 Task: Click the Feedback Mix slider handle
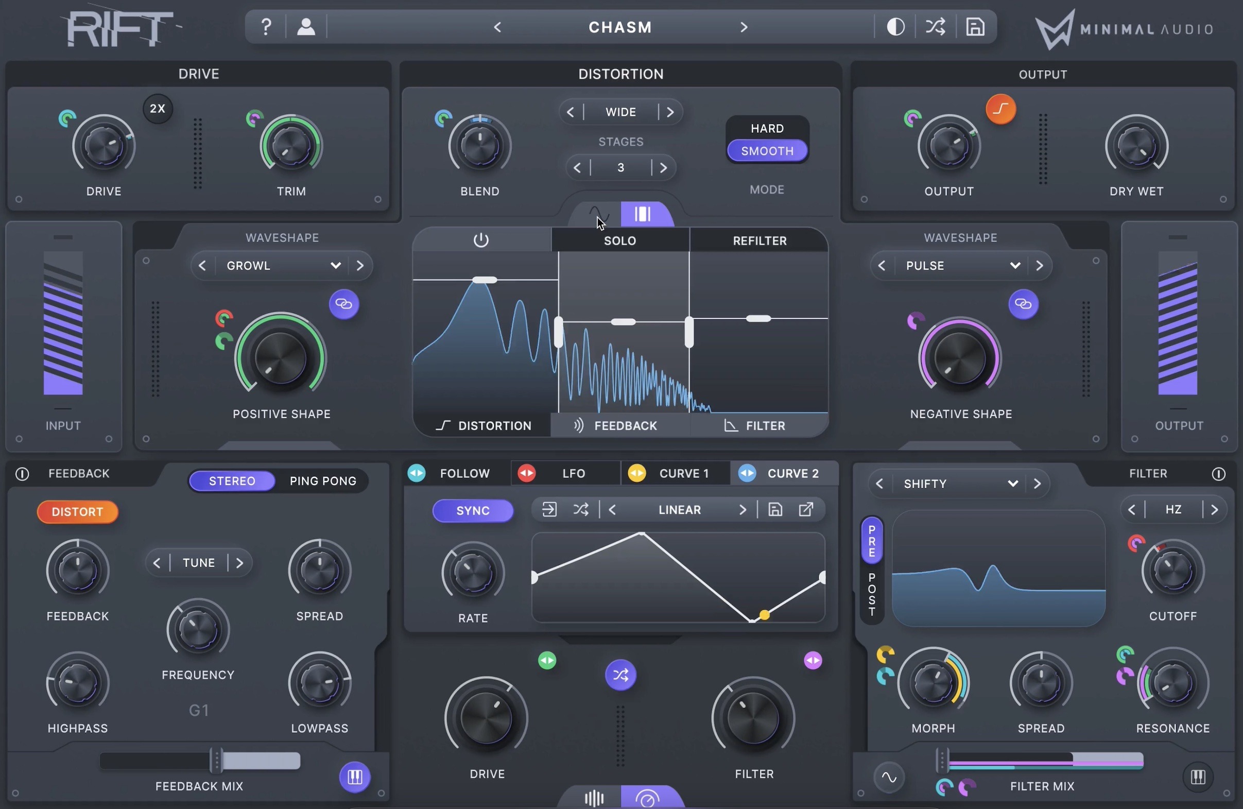[x=216, y=761]
